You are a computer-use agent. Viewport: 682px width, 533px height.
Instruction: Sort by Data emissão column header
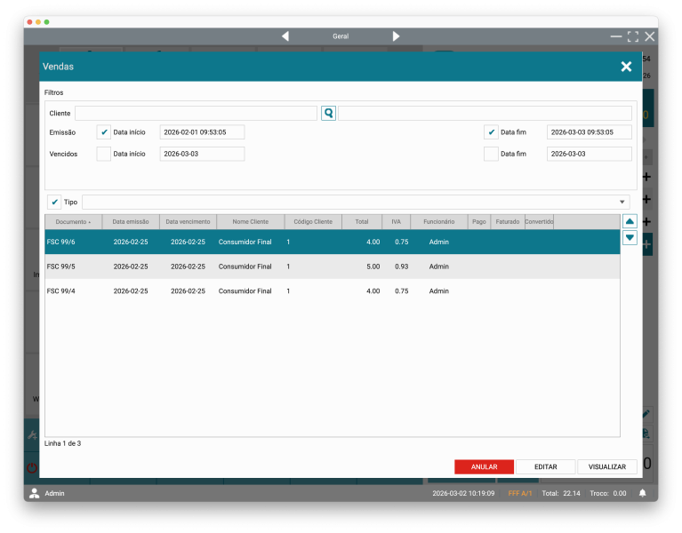[x=131, y=222]
